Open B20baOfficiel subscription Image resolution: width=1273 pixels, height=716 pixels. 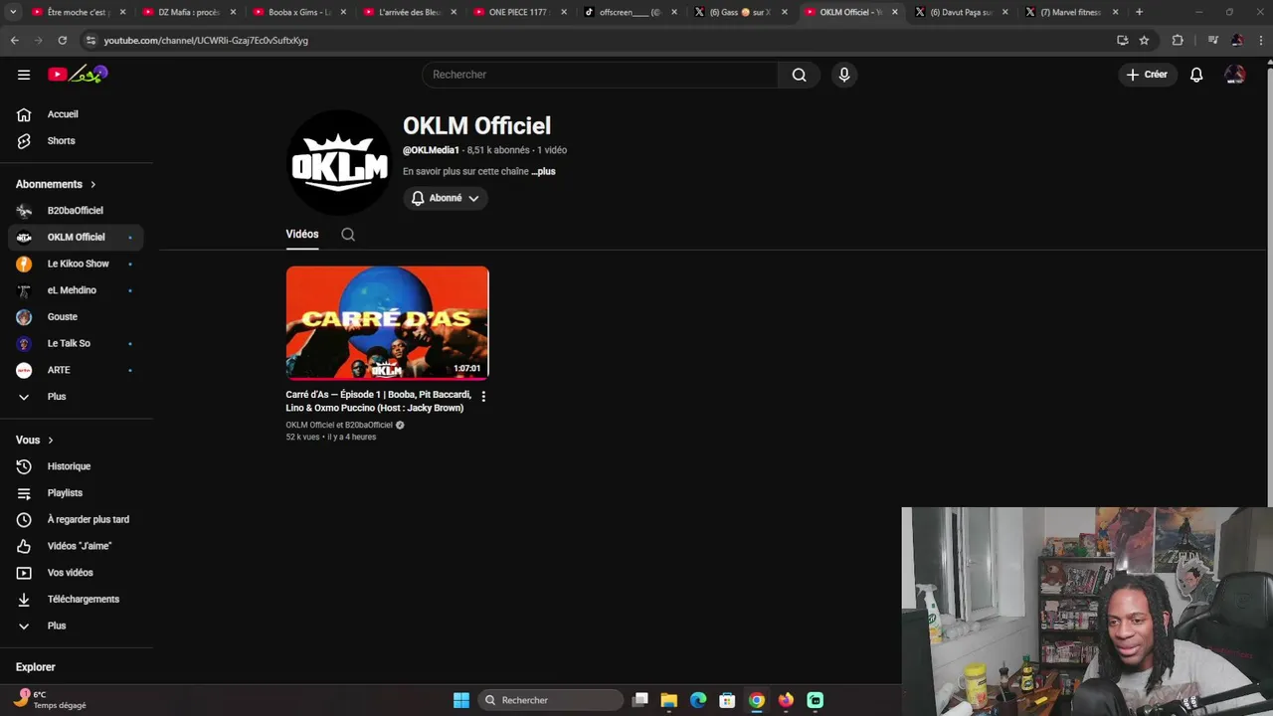coord(77,211)
